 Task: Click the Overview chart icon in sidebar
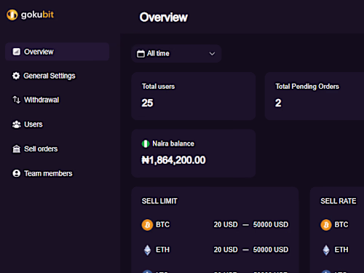17,52
